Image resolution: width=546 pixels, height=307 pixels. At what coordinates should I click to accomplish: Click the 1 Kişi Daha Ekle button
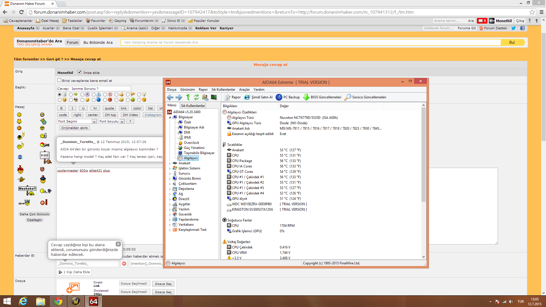click(74, 272)
